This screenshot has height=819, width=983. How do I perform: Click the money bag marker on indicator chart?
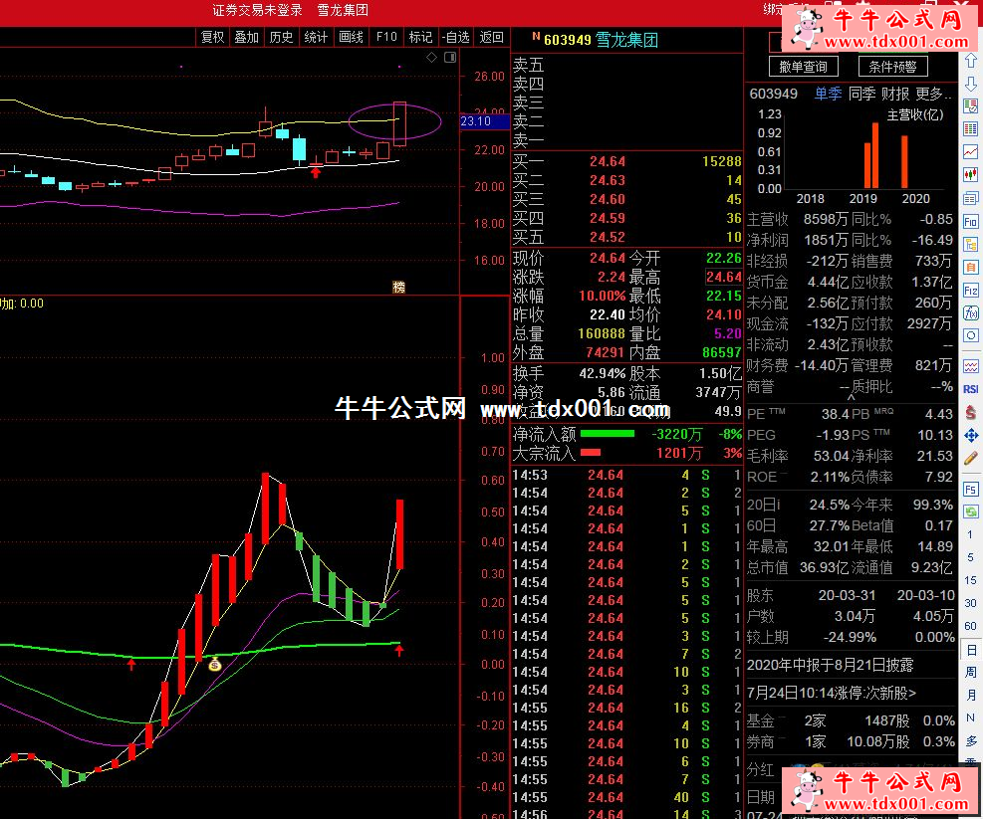point(215,664)
